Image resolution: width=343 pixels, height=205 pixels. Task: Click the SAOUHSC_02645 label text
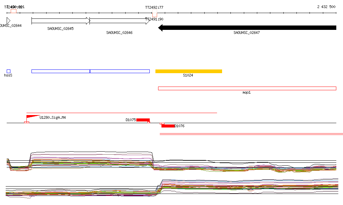click(x=60, y=29)
